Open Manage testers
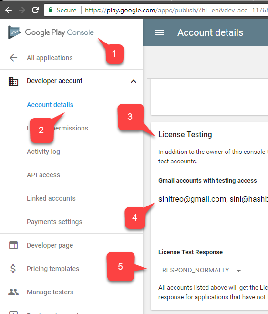Viewport: 268px width, 314px height. pos(50,292)
